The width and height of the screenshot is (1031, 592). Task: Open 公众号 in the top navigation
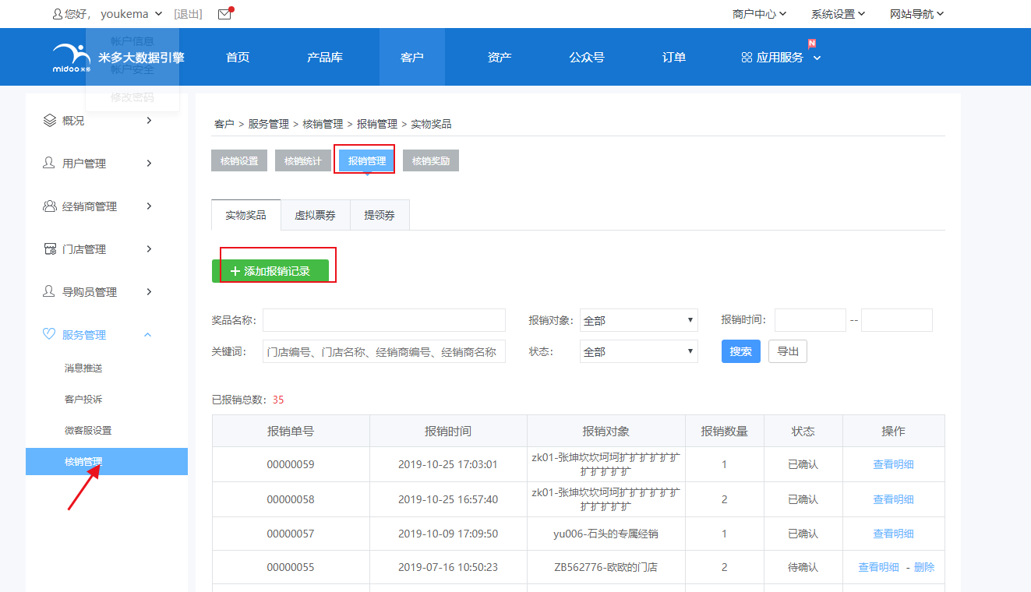coord(587,58)
